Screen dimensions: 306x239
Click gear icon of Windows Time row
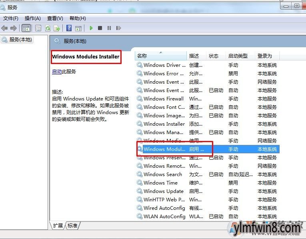pyautogui.click(x=140, y=183)
